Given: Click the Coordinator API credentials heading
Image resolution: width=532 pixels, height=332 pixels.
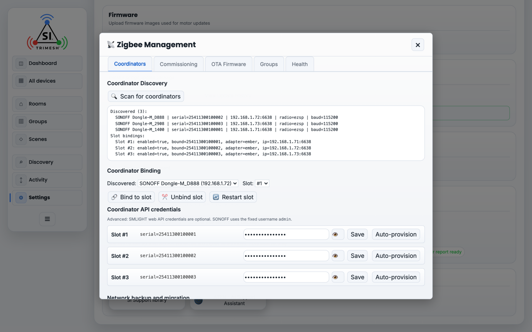Looking at the screenshot, I should (x=144, y=209).
